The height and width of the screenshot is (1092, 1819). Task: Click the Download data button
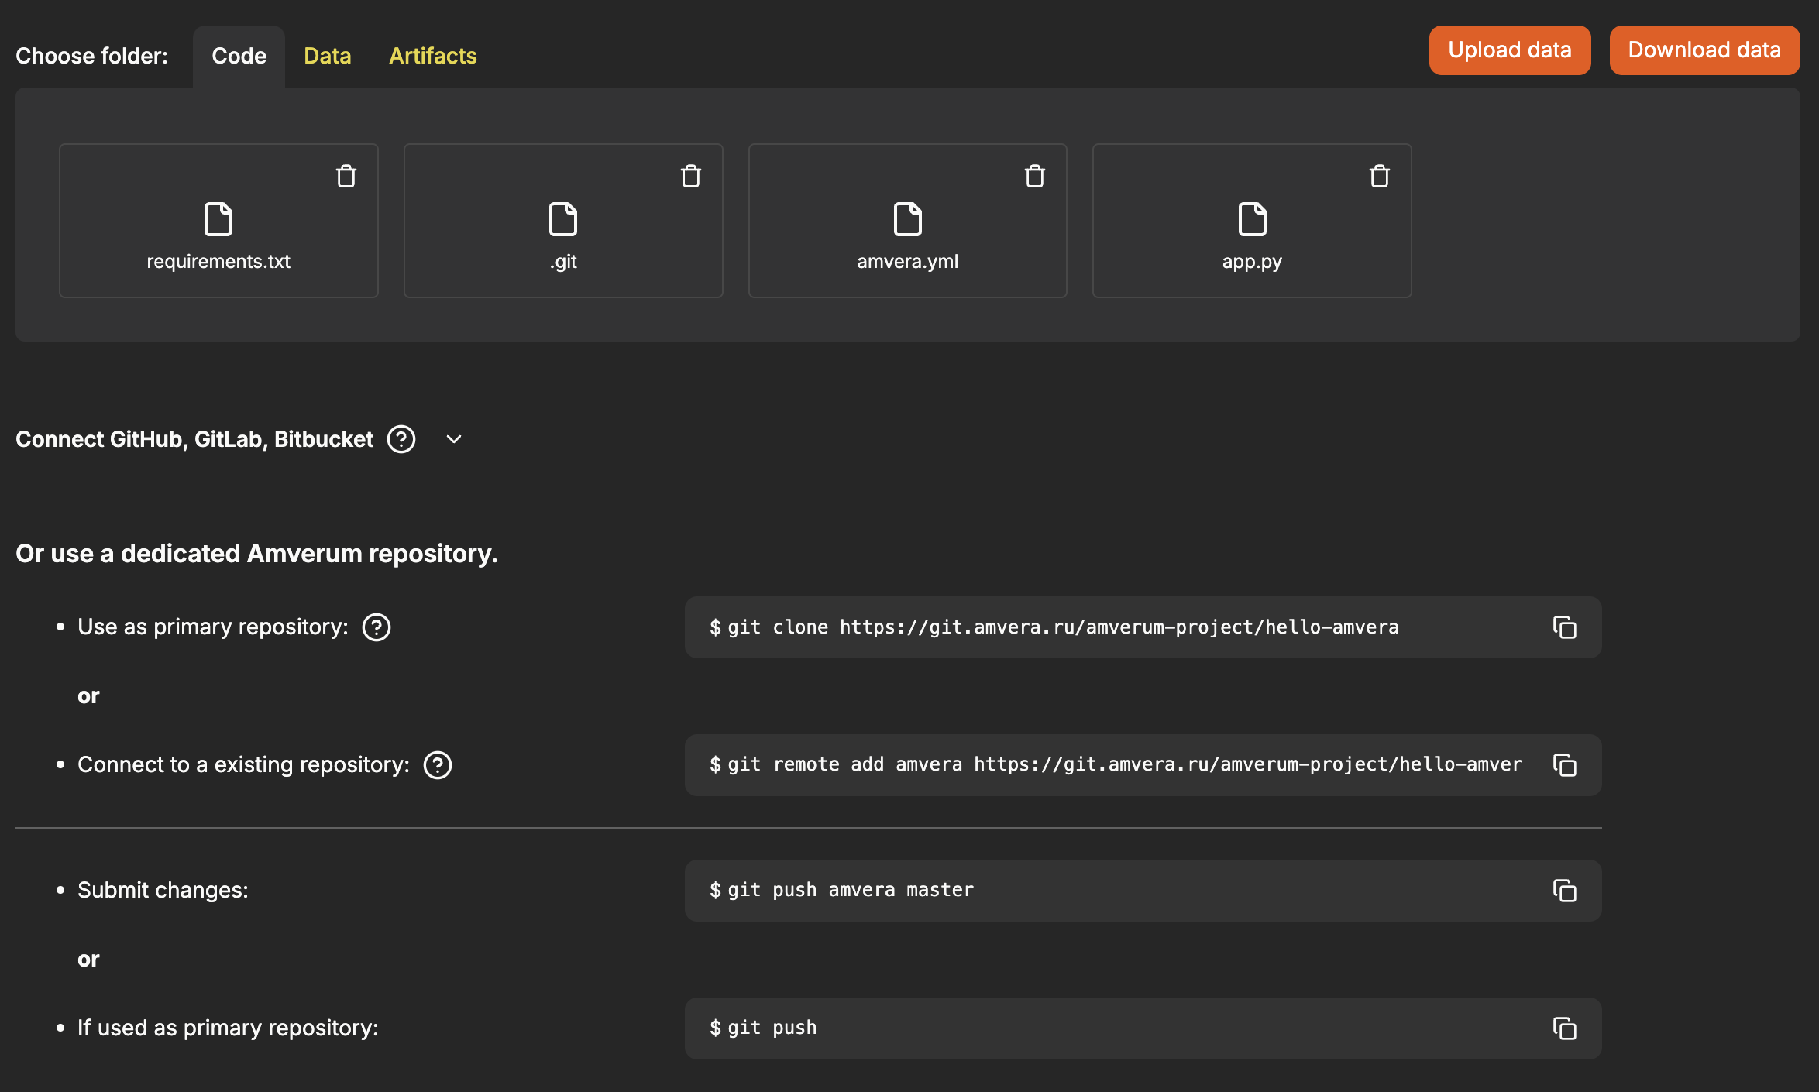(1704, 50)
